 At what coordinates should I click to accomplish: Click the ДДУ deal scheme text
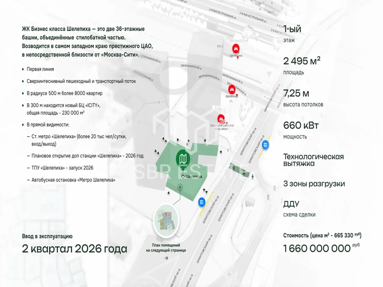pos(291,204)
